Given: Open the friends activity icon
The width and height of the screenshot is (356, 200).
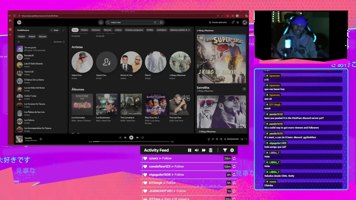Looking at the screenshot, I should tap(238, 22).
